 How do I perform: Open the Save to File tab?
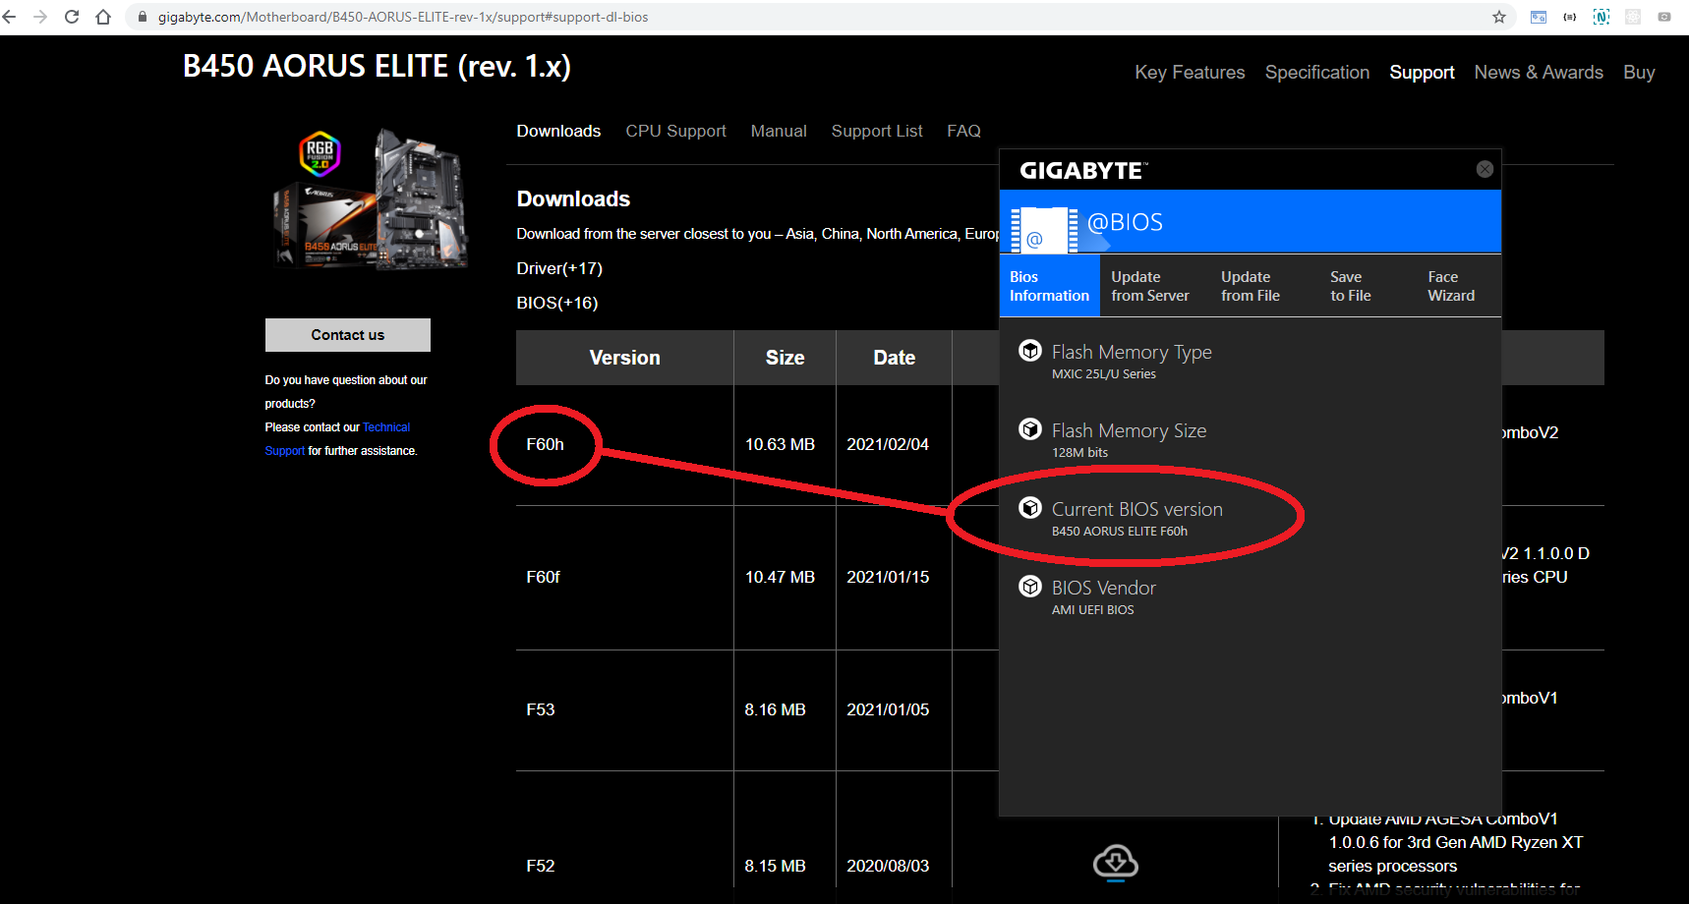click(1350, 286)
